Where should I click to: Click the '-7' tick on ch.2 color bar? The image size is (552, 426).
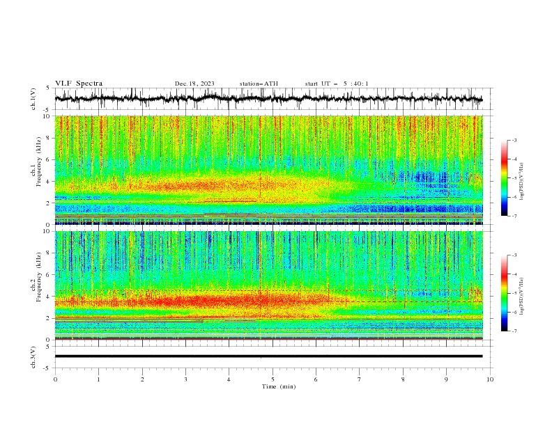[x=514, y=331]
